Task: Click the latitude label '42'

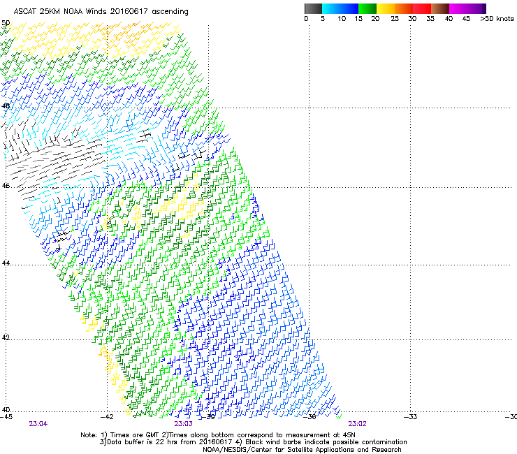Action: [6, 337]
